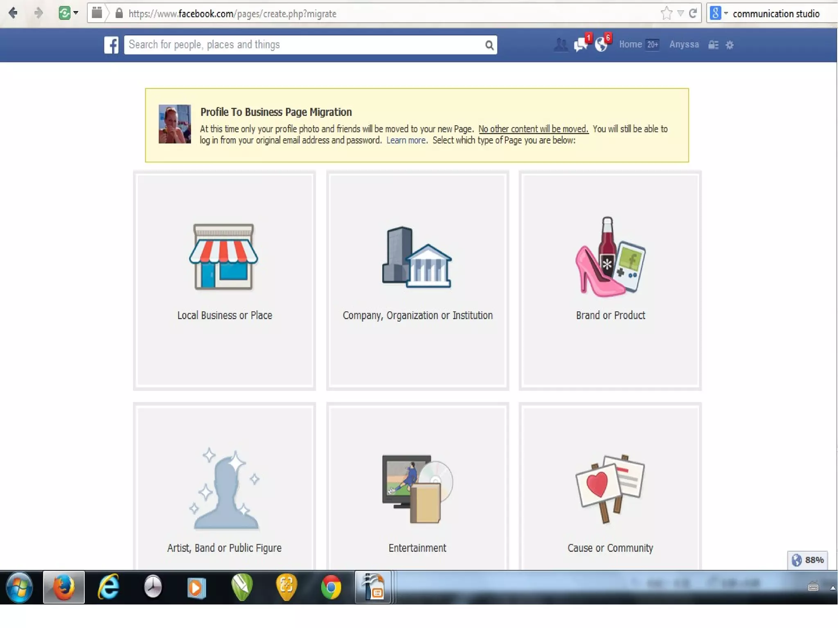
Task: Click the privacy shortcuts icon
Action: tap(713, 45)
